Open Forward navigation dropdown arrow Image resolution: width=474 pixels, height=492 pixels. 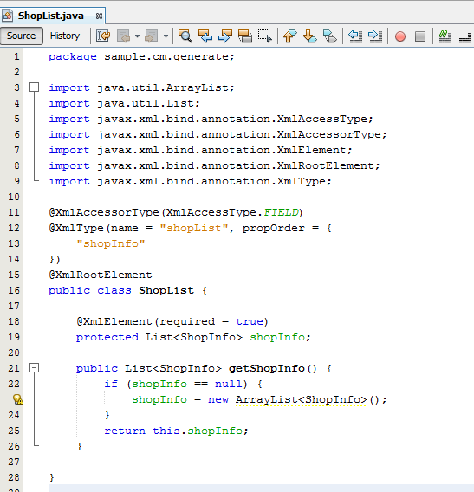pyautogui.click(x=166, y=36)
